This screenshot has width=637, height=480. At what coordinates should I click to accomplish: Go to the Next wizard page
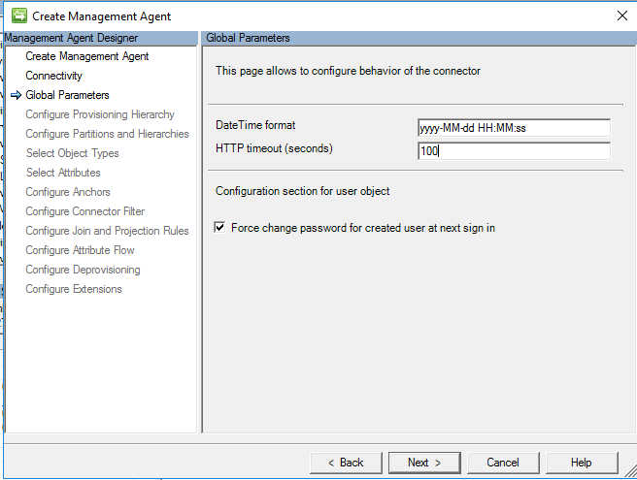point(424,463)
